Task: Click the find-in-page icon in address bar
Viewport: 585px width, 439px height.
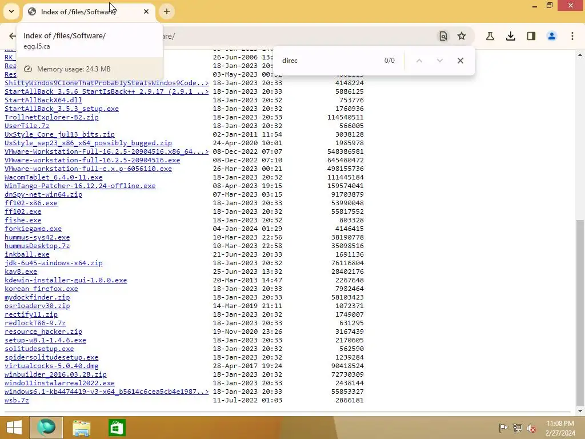Action: point(443,36)
